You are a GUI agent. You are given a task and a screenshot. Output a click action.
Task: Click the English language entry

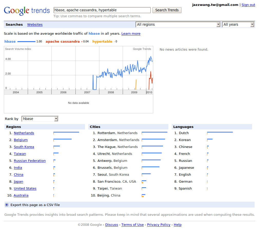coord(185,175)
